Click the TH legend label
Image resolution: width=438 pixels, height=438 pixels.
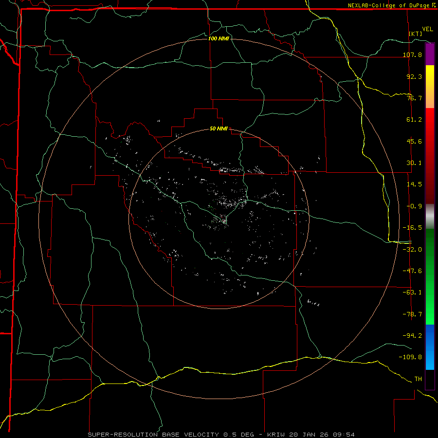coord(418,379)
